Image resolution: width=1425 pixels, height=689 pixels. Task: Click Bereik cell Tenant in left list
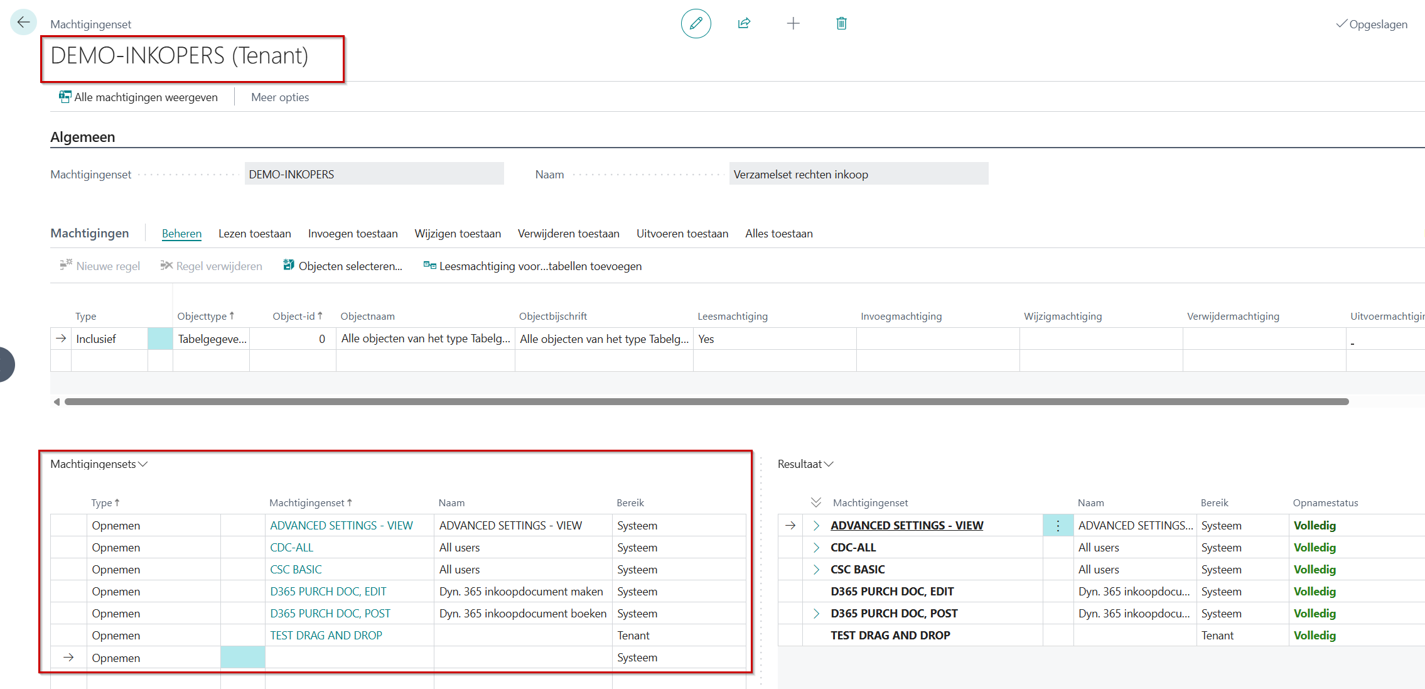679,636
